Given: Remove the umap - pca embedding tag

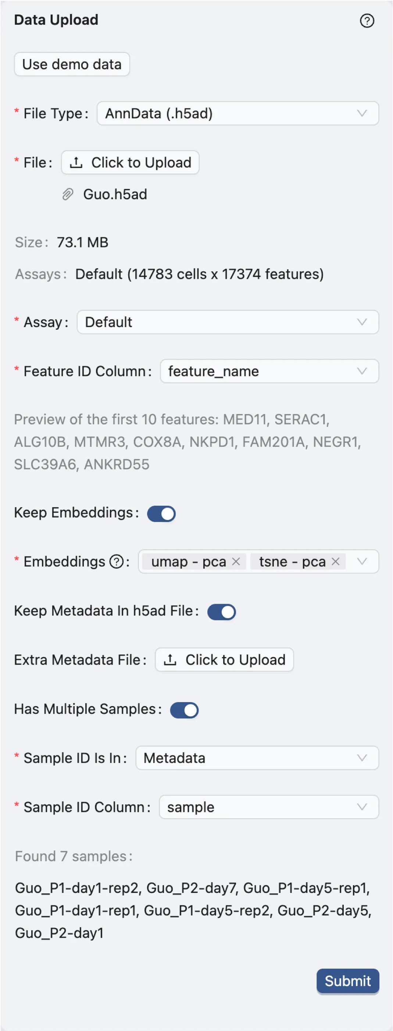Looking at the screenshot, I should click(x=236, y=561).
